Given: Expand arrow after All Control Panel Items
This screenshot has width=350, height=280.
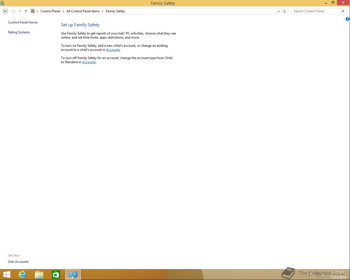Looking at the screenshot, I should point(103,11).
